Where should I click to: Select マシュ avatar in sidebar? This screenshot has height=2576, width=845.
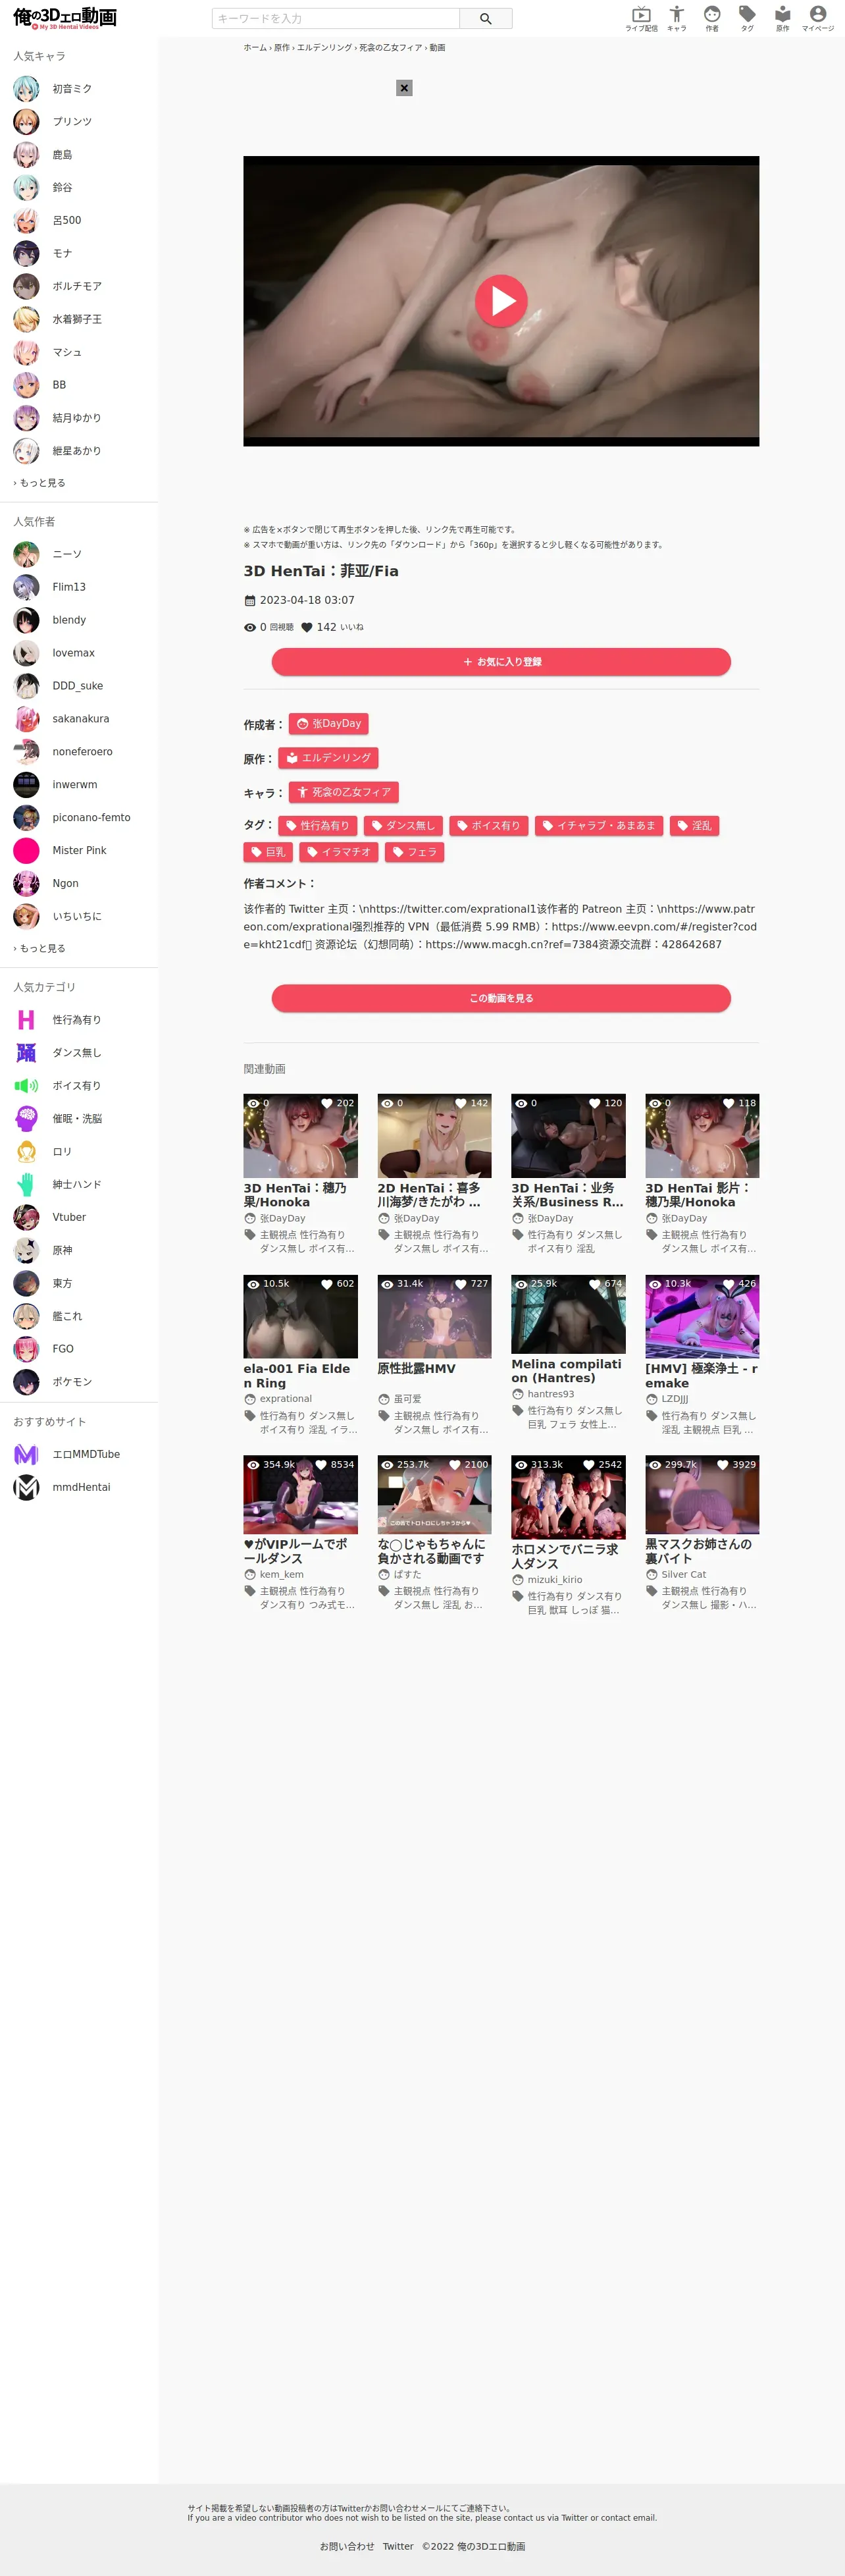(26, 352)
